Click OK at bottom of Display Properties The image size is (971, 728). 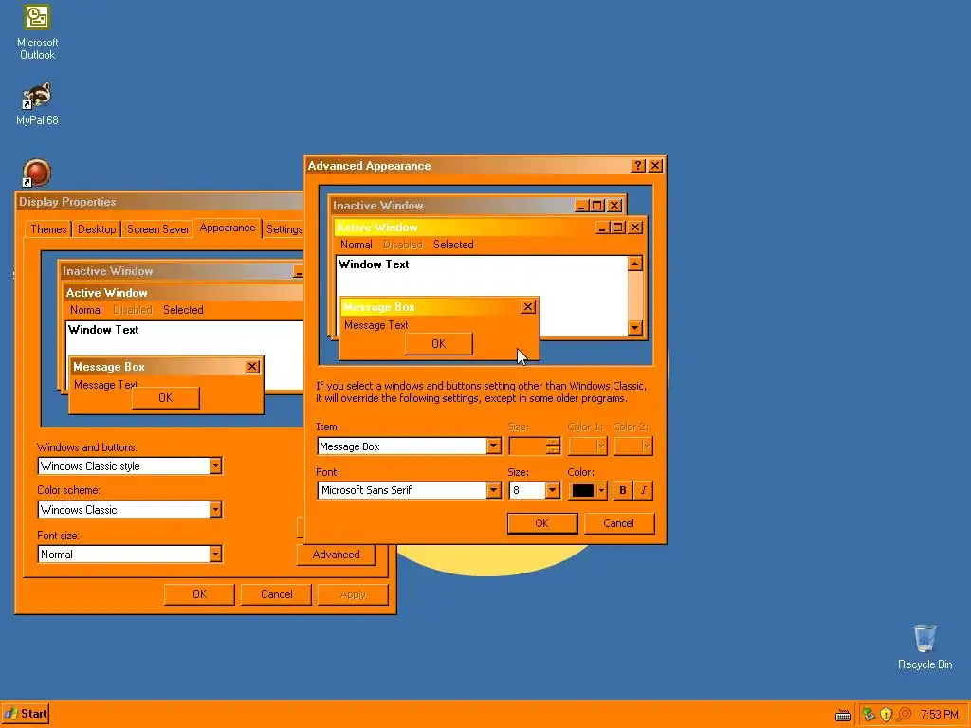pos(199,594)
